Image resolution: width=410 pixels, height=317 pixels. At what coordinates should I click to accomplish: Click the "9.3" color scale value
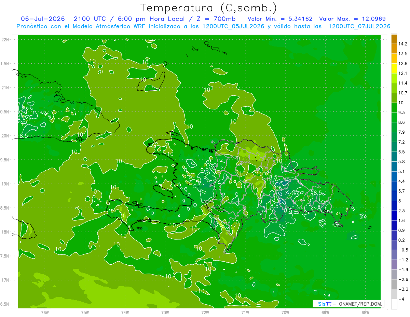point(402,113)
